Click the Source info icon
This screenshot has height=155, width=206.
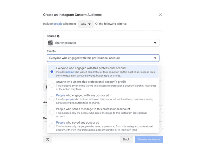pyautogui.click(x=58, y=36)
